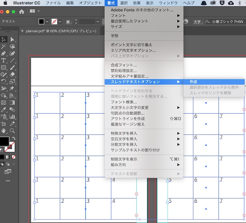Screen dimensions: 246x223
Task: Open the ファイル menu
Action: (x=53, y=3)
